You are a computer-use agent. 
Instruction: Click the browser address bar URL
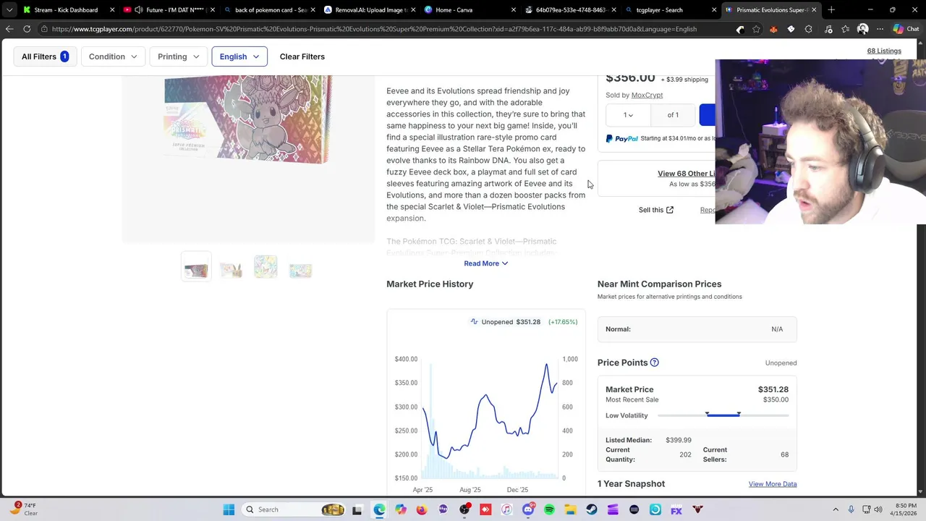tap(374, 29)
